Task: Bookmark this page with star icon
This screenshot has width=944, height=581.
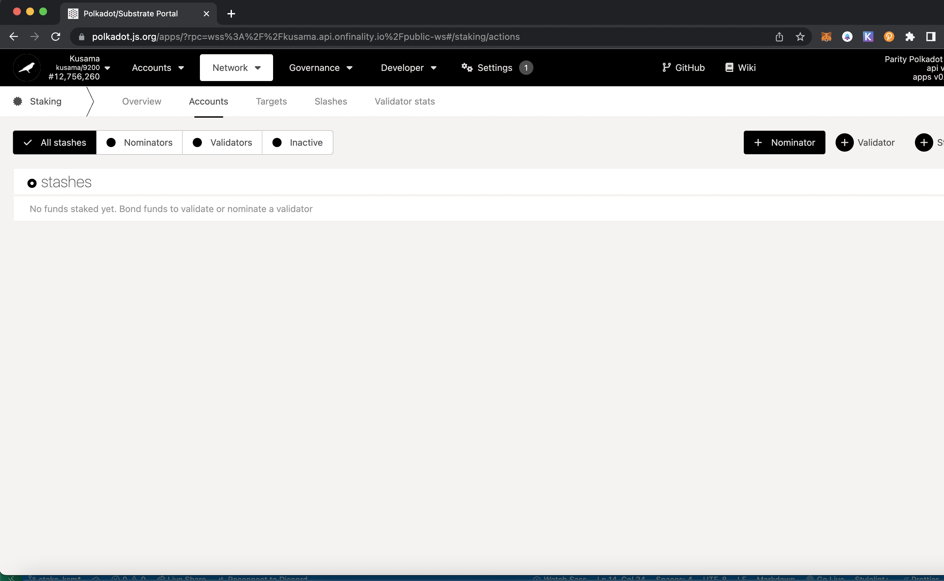Action: (800, 37)
